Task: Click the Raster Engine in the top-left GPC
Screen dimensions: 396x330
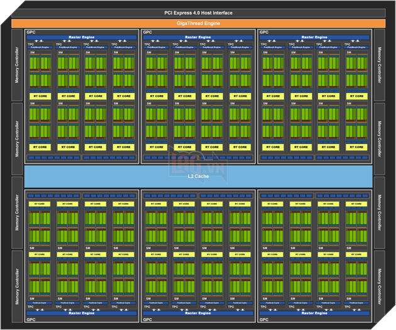Action: [81, 37]
